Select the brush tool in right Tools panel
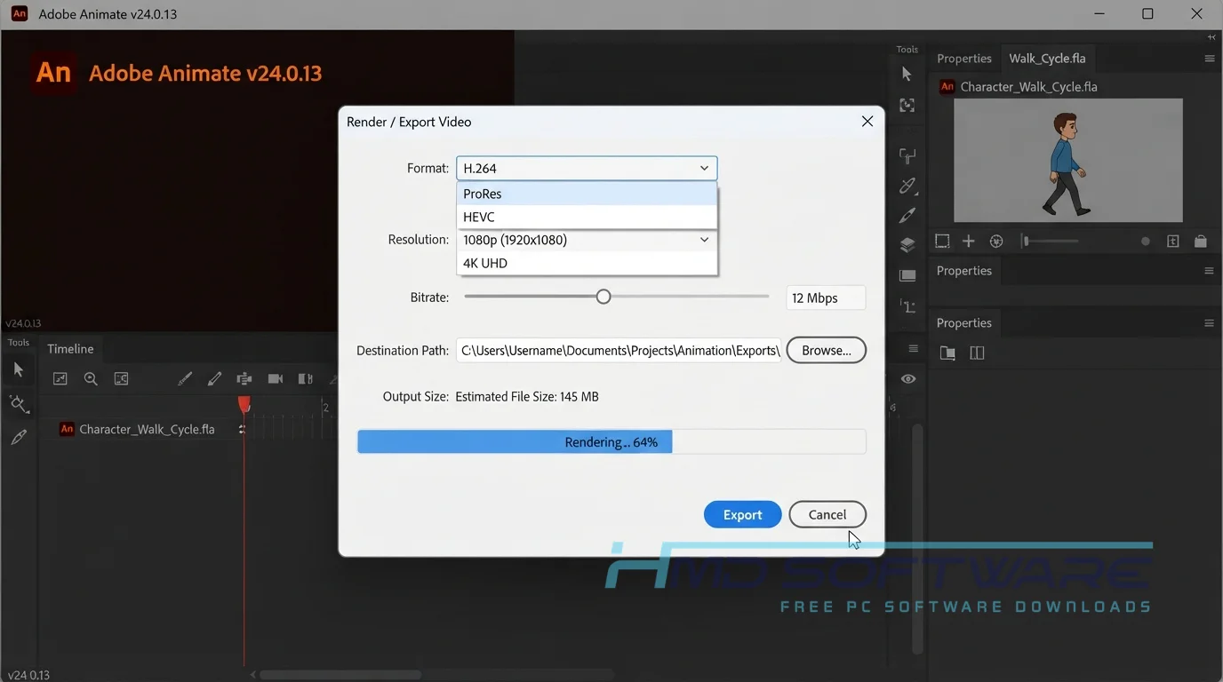The height and width of the screenshot is (682, 1223). pyautogui.click(x=907, y=216)
